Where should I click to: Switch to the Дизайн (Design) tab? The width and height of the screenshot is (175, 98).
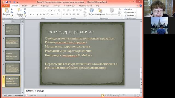(x=34, y=6)
